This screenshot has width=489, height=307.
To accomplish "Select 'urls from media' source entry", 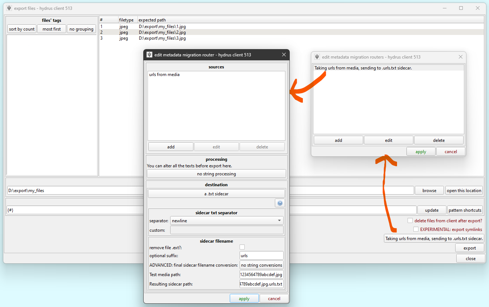I will click(x=216, y=75).
